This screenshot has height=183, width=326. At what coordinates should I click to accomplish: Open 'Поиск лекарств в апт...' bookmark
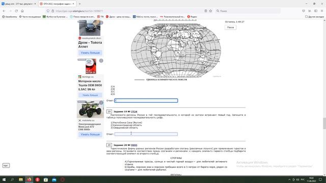(83, 17)
